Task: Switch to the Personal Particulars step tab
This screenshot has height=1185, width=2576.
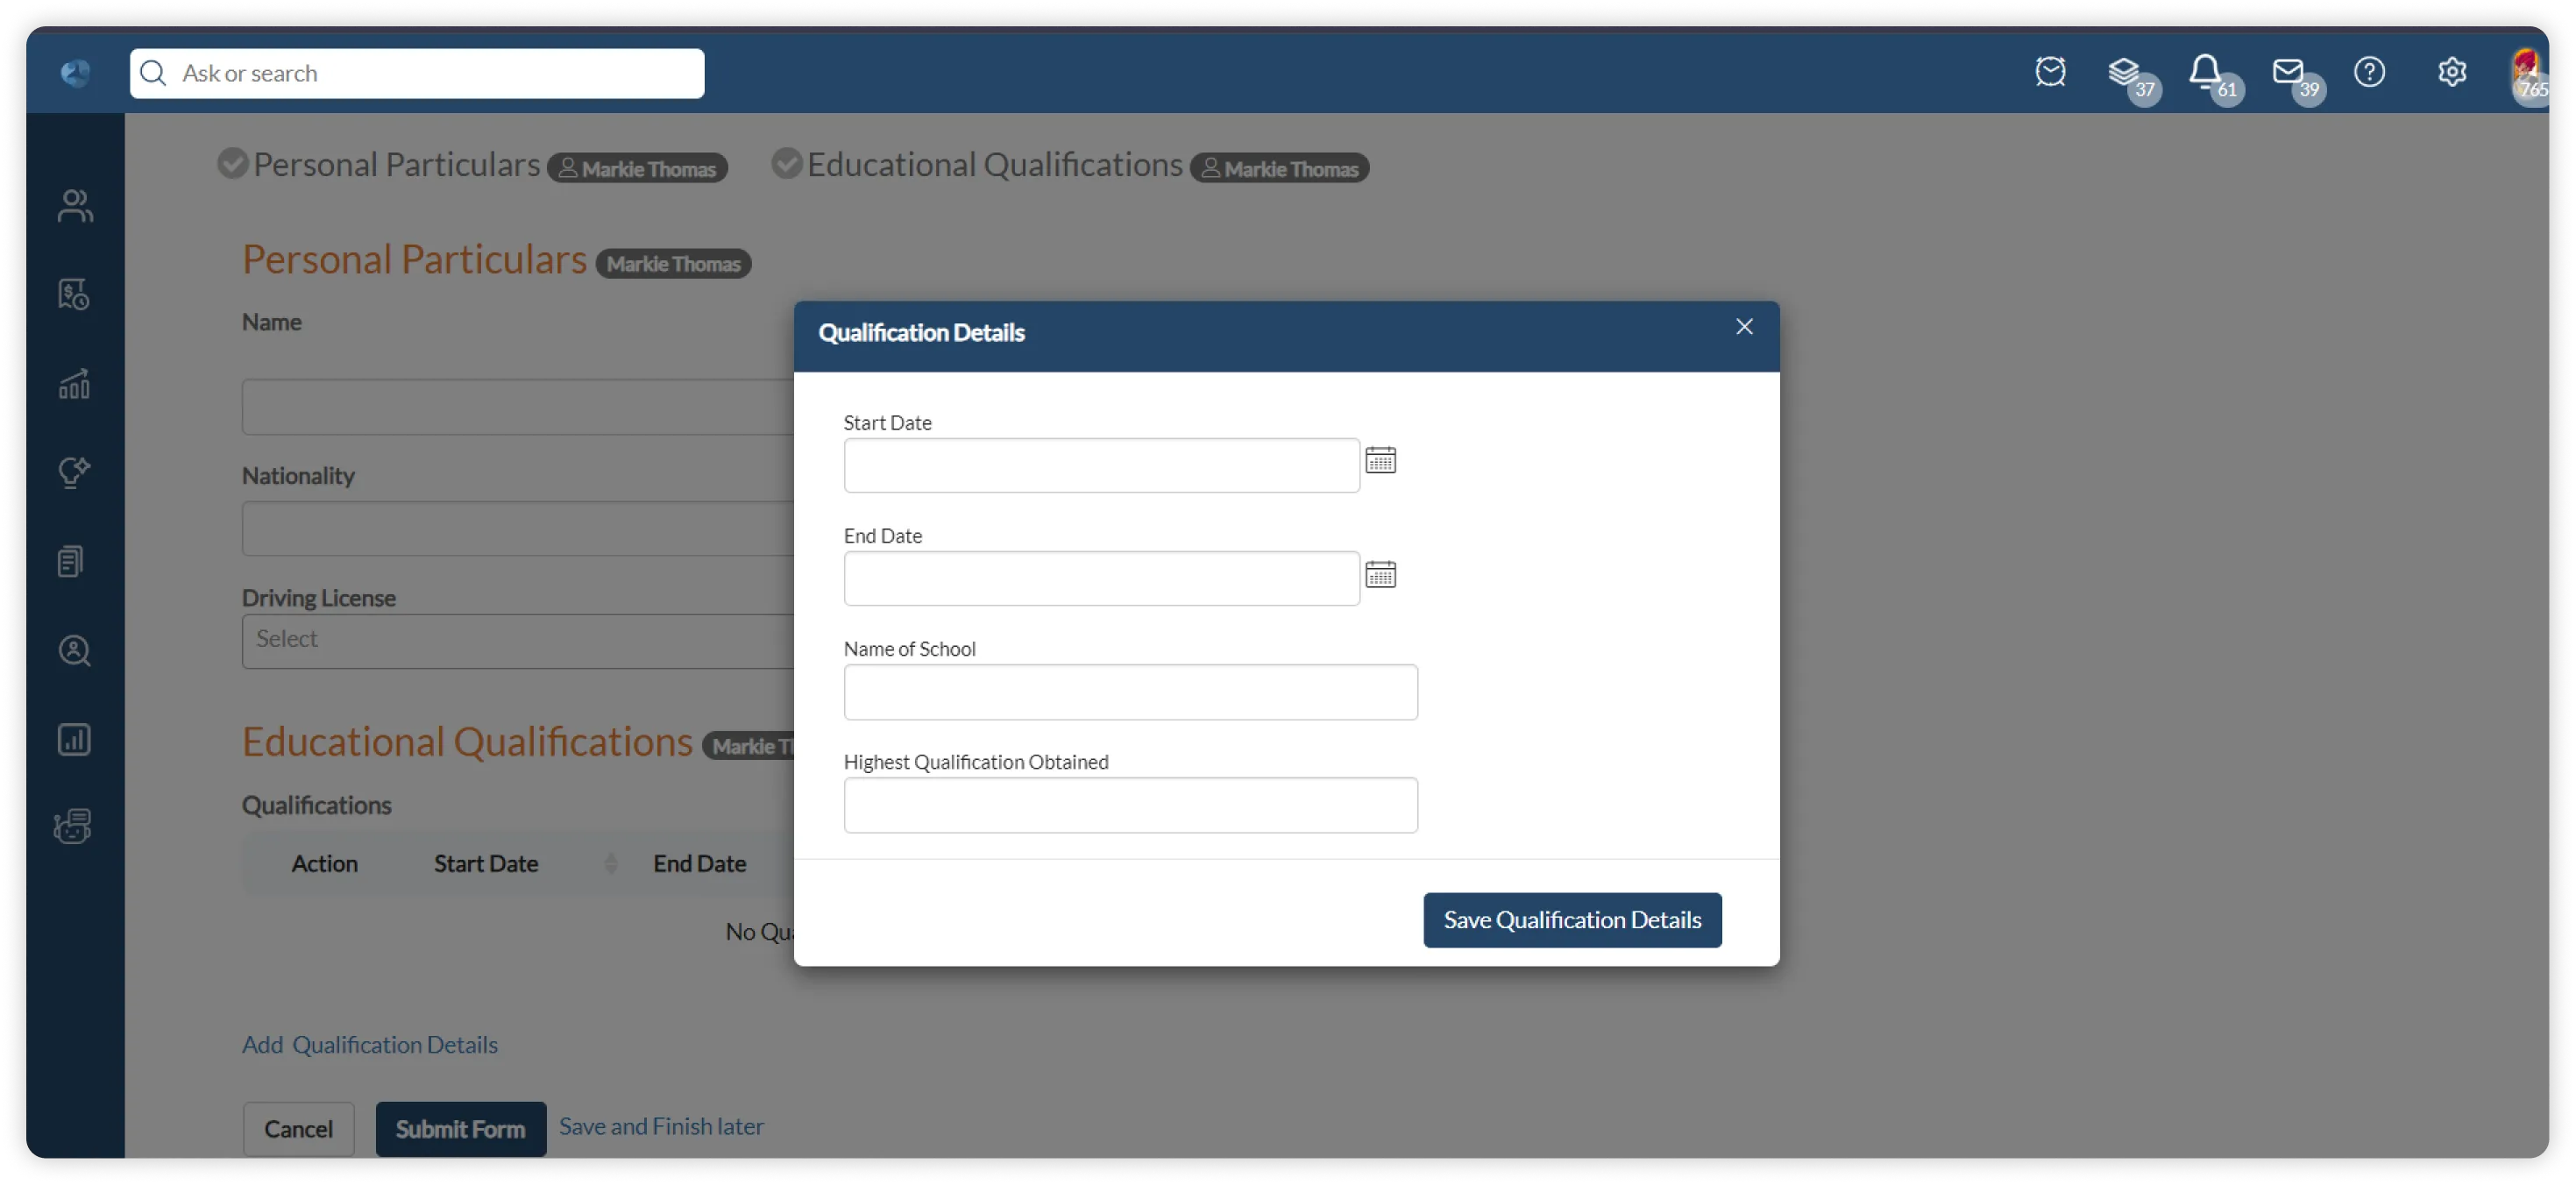Action: [x=396, y=165]
